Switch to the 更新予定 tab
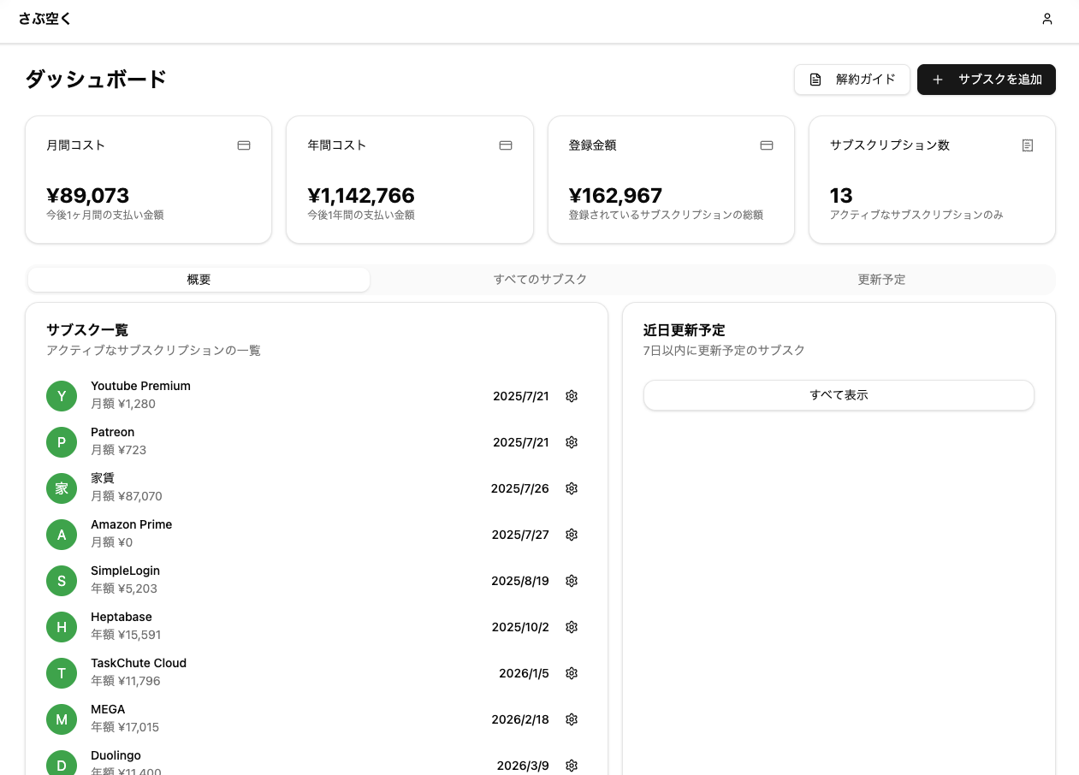1079x775 pixels. point(881,280)
